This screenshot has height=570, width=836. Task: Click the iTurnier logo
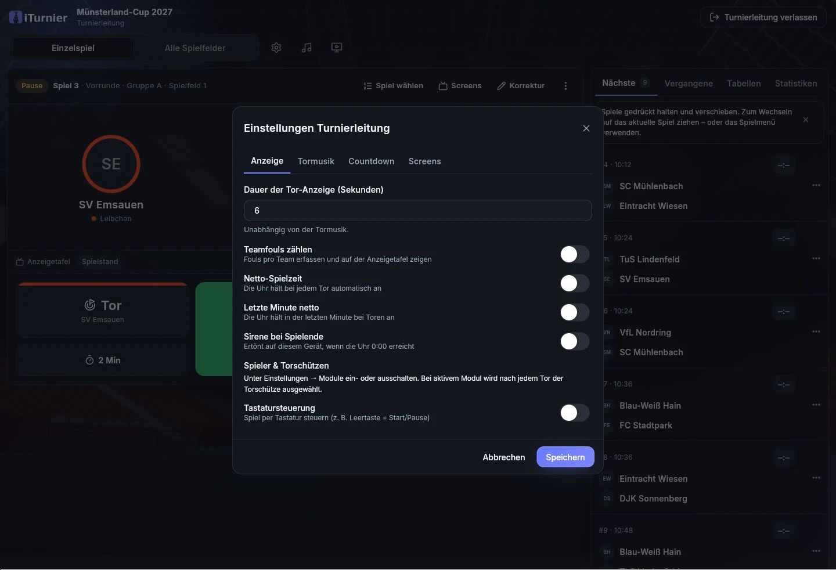coord(38,17)
